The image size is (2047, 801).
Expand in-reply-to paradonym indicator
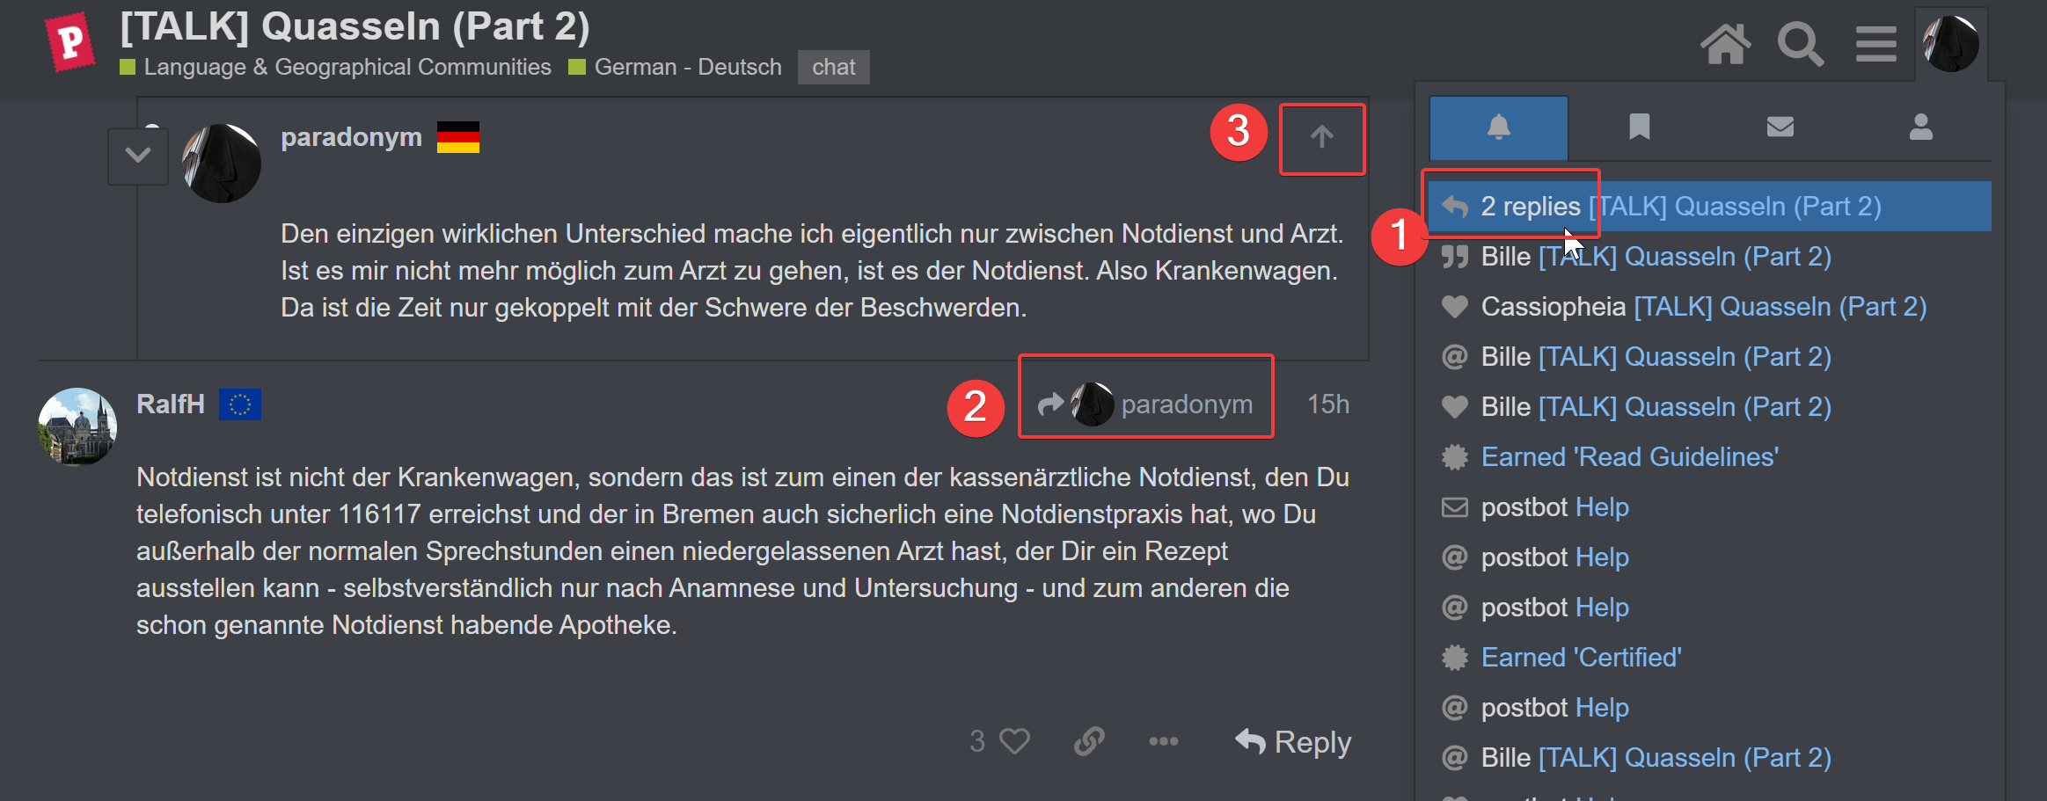(1145, 404)
